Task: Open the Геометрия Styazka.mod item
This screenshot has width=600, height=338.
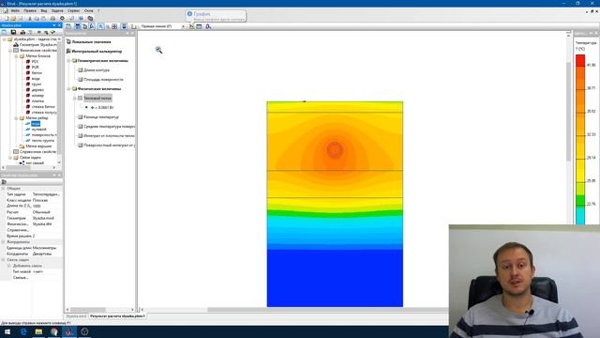Action: [37, 44]
